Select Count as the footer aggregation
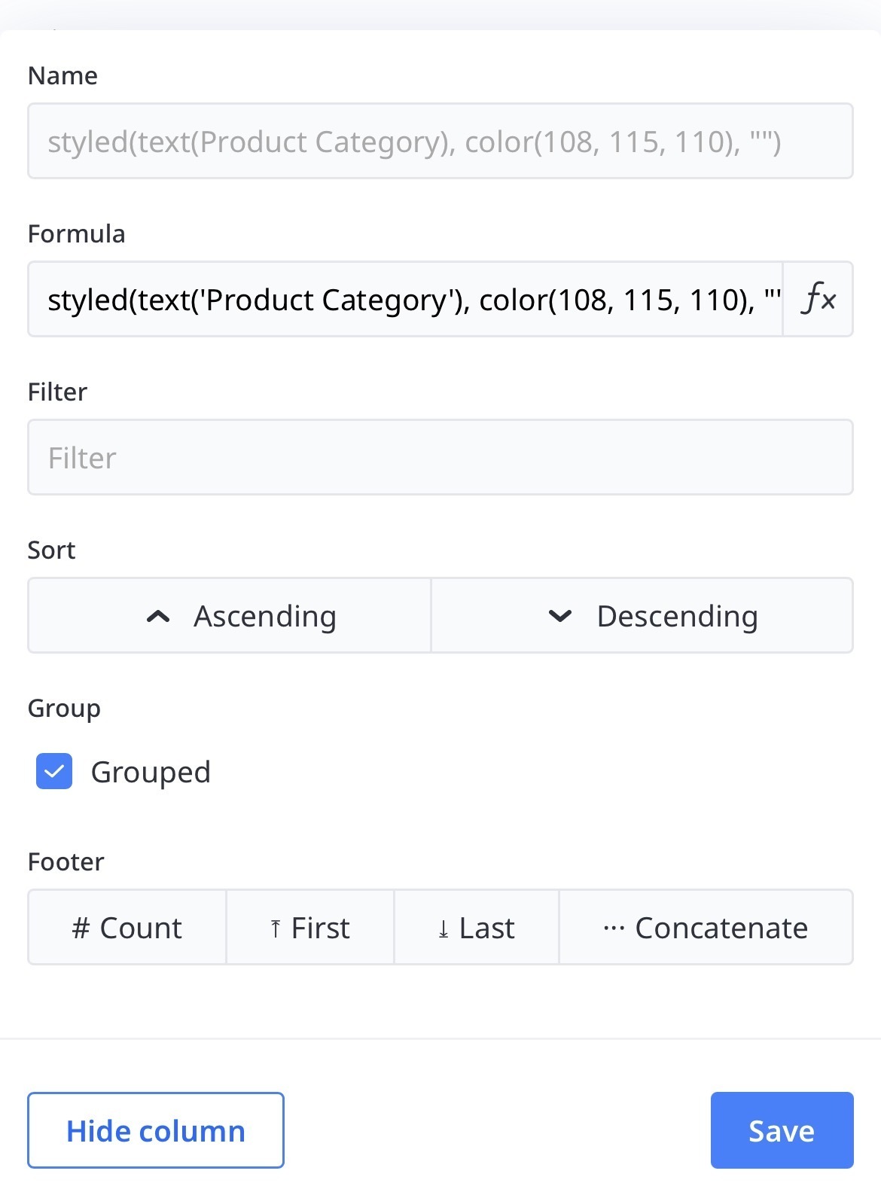Viewport: 881px width, 1186px height. click(127, 927)
